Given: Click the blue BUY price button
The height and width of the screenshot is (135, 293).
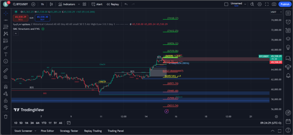Looking at the screenshot, I should [x=42, y=18].
